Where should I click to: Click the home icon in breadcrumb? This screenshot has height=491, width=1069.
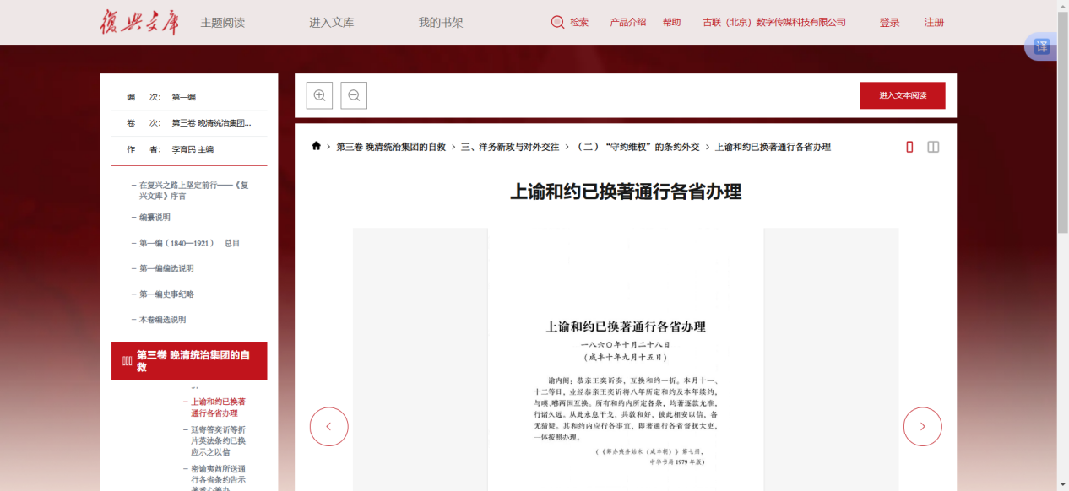click(317, 146)
